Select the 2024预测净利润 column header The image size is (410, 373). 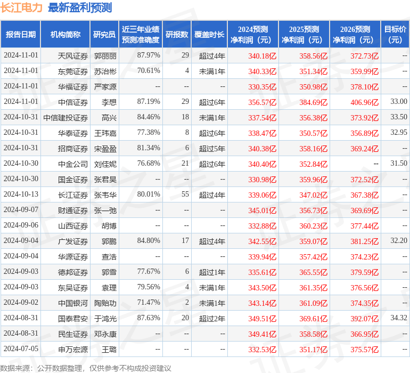click(x=253, y=34)
